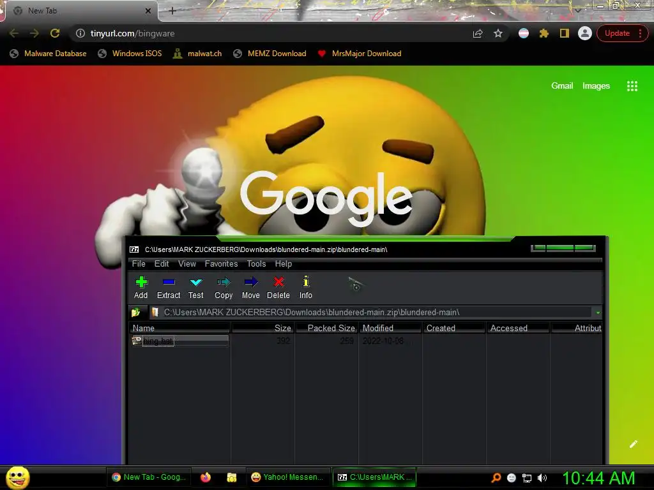Open the Favorites menu in 7-Zip
The height and width of the screenshot is (490, 654).
click(x=221, y=264)
